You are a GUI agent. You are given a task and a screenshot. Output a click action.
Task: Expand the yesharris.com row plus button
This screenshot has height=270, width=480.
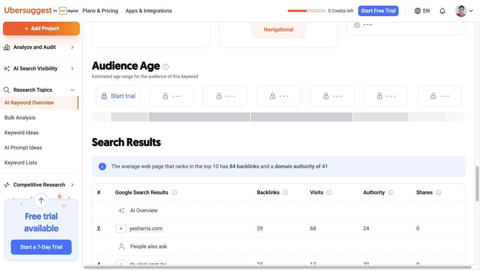pos(121,228)
